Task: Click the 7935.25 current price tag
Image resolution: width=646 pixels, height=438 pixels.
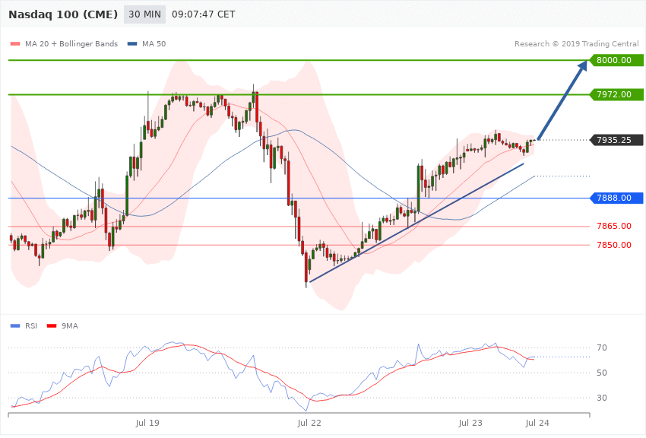Action: click(x=616, y=140)
